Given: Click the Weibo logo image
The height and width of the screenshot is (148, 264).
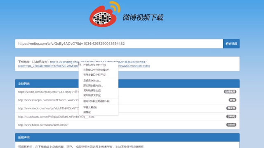Looking at the screenshot, I should 105,14.
